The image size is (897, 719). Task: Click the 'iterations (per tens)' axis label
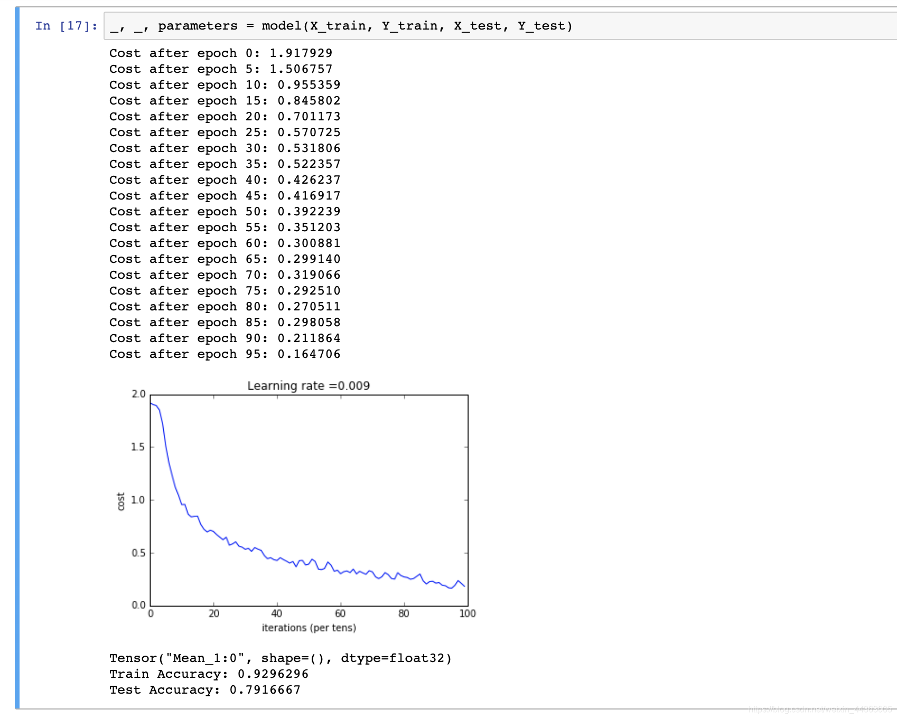tap(309, 628)
